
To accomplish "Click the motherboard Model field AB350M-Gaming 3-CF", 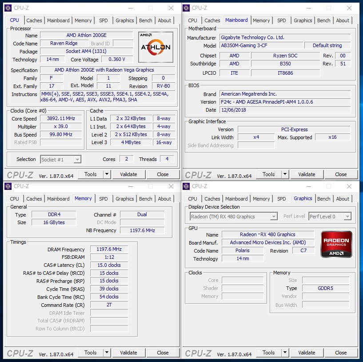I will pyautogui.click(x=261, y=45).
